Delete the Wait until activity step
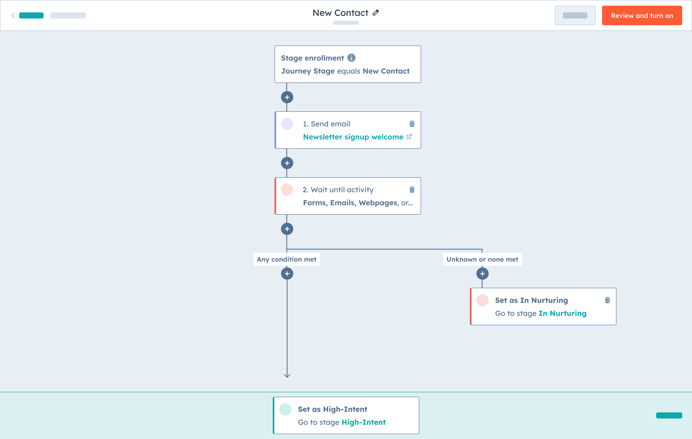This screenshot has width=692, height=439. click(x=412, y=190)
